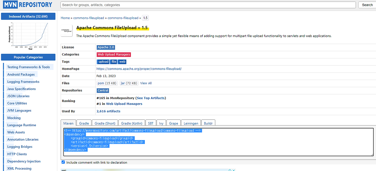The width and height of the screenshot is (376, 171).
Task: Switch to the Buildr tab
Action: click(x=208, y=123)
